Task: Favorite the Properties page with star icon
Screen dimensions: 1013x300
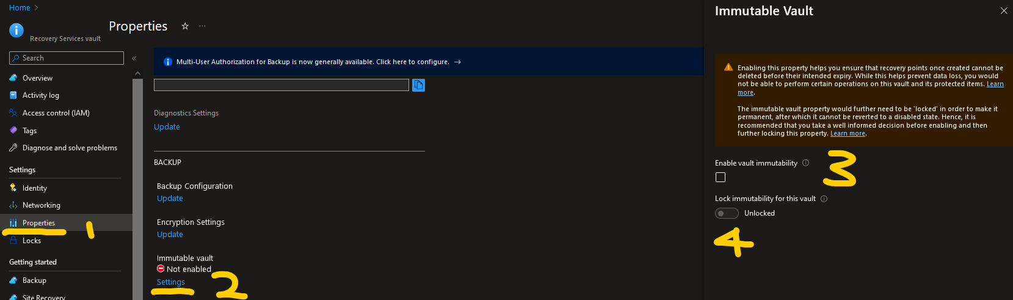Action: click(x=185, y=26)
